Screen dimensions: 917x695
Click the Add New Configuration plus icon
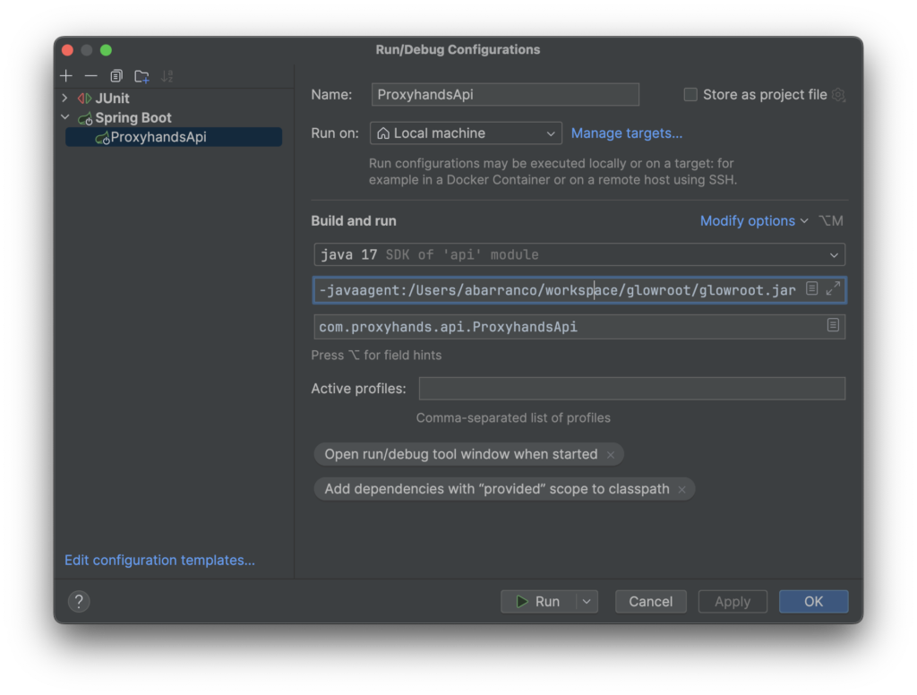(66, 76)
